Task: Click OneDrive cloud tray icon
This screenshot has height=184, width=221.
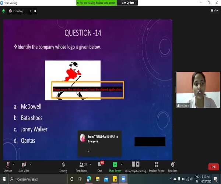Action: point(175,179)
